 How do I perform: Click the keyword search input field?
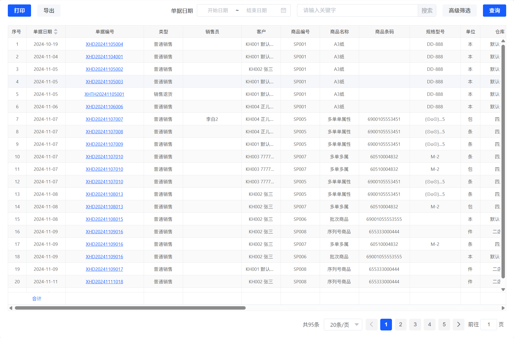point(357,10)
